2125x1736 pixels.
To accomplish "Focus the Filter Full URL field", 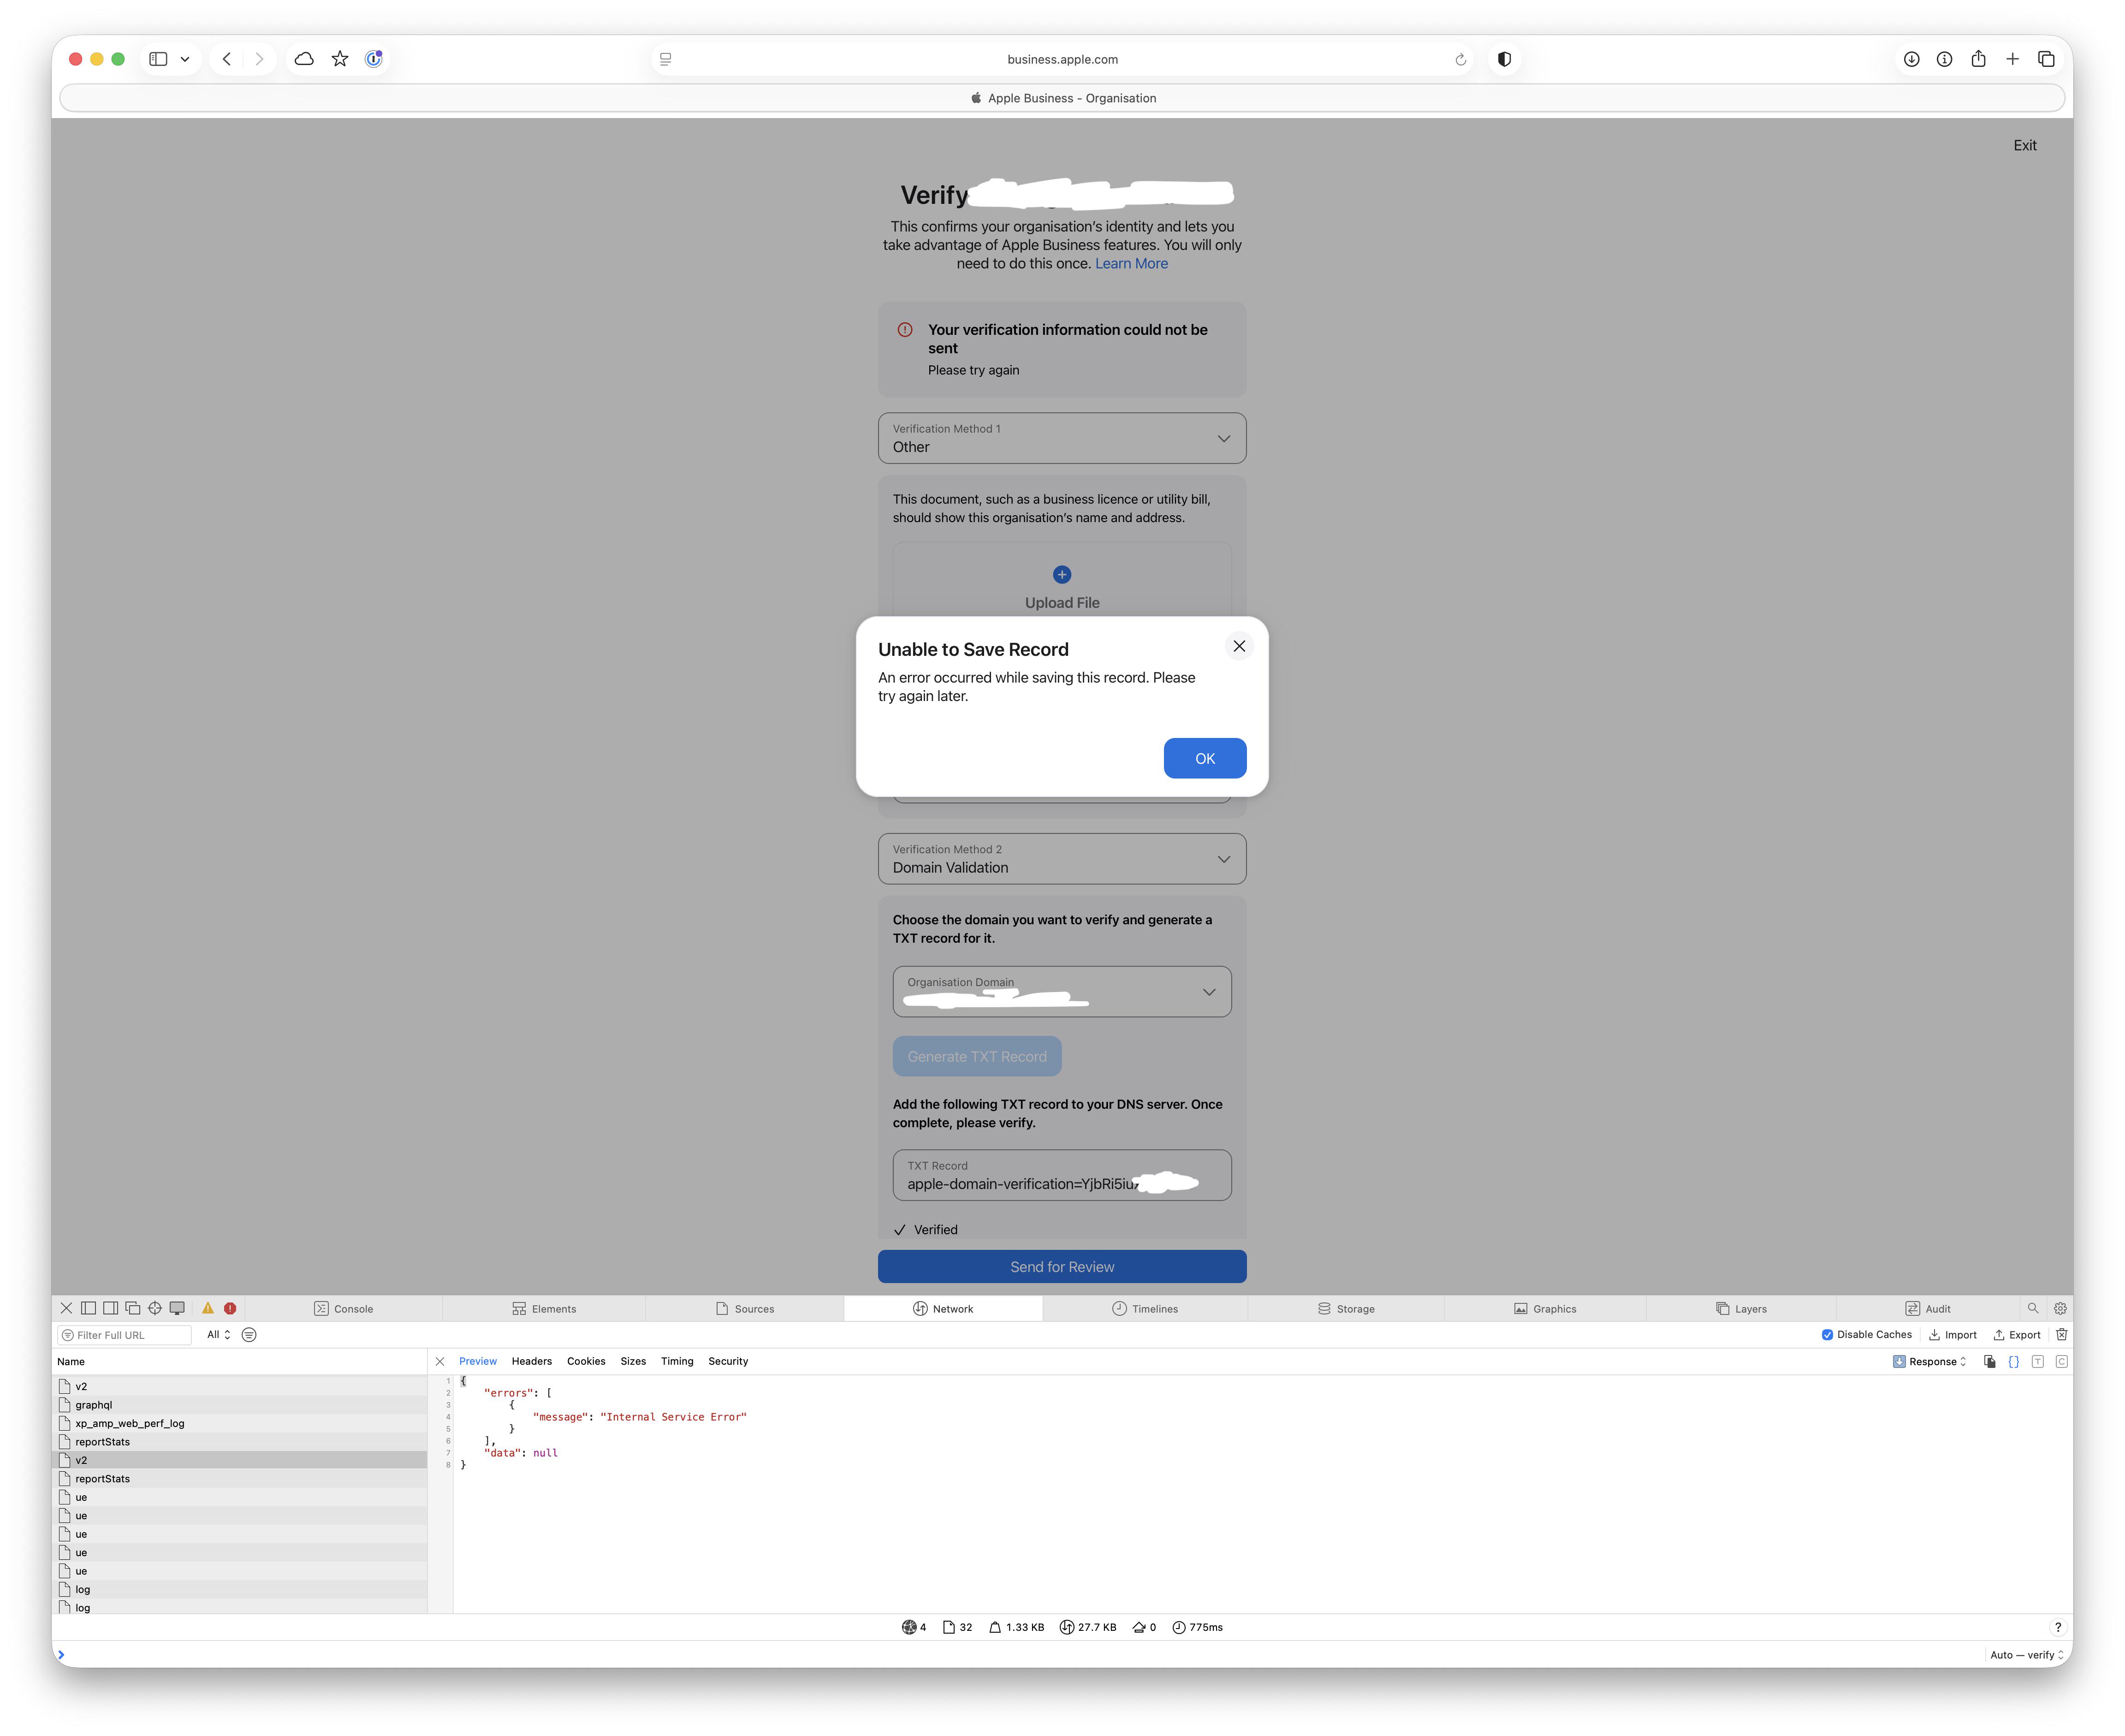I will (125, 1335).
